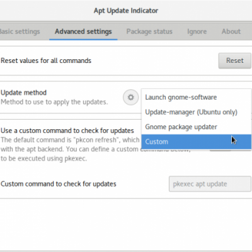
Task: Switch to the Basic settings tab
Action: pos(20,31)
